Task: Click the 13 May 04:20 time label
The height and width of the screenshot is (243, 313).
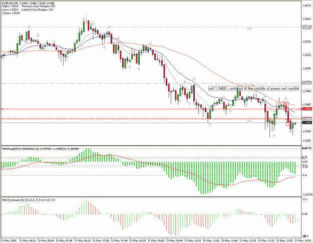Action: (x=28, y=241)
